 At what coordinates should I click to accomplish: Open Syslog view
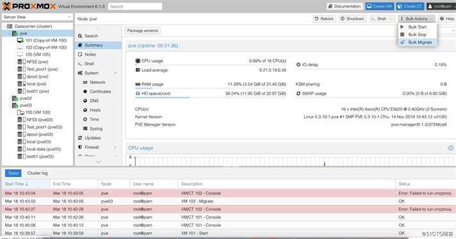click(98, 129)
